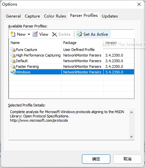Image resolution: width=145 pixels, height=168 pixels.
Task: Open the Color Rules tab
Action: pyautogui.click(x=55, y=16)
